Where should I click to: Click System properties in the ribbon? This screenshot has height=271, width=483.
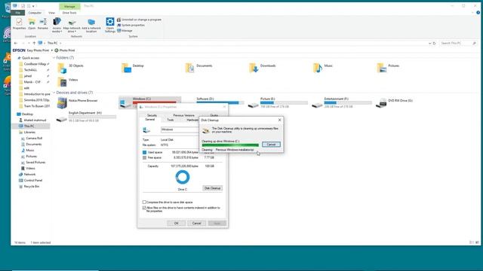pyautogui.click(x=131, y=25)
